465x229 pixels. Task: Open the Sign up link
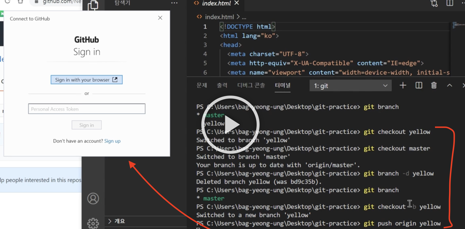click(112, 141)
